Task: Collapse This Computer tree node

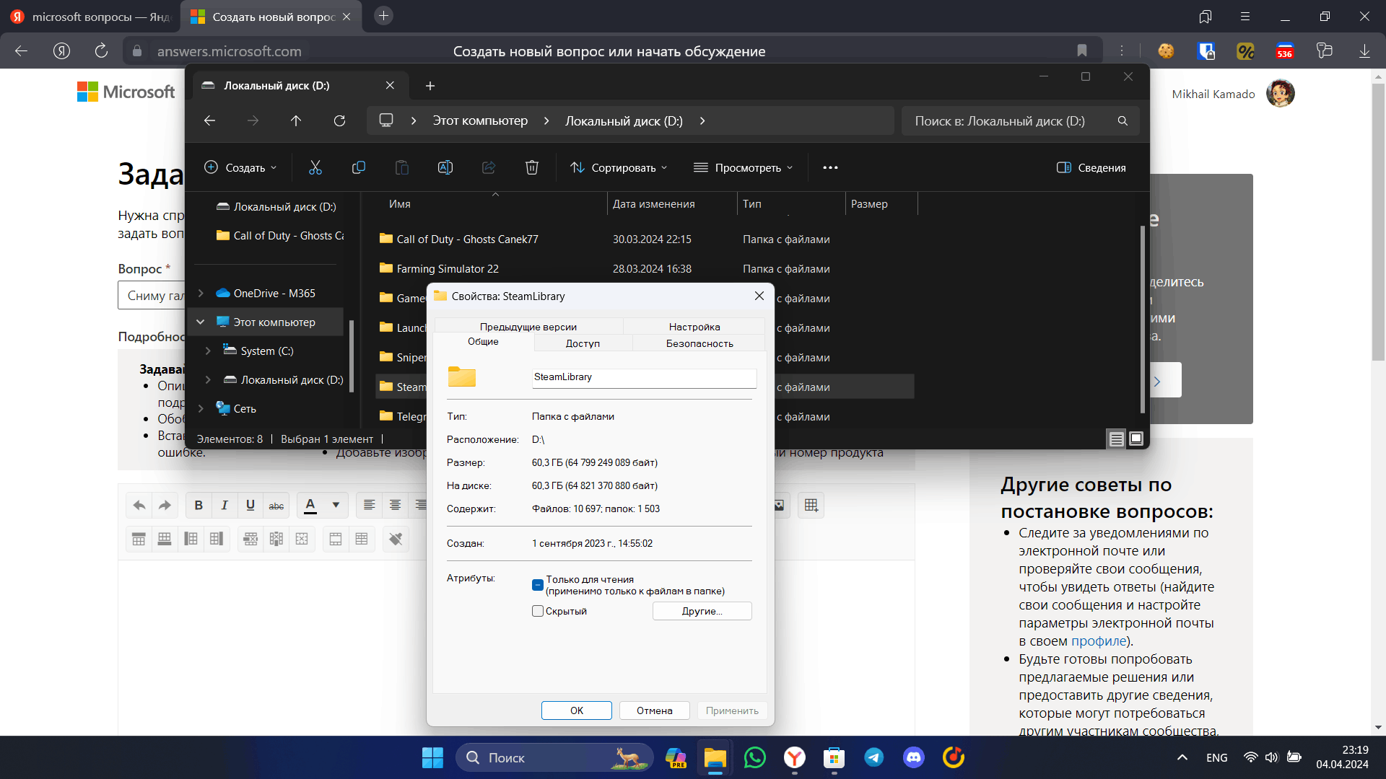Action: (201, 322)
